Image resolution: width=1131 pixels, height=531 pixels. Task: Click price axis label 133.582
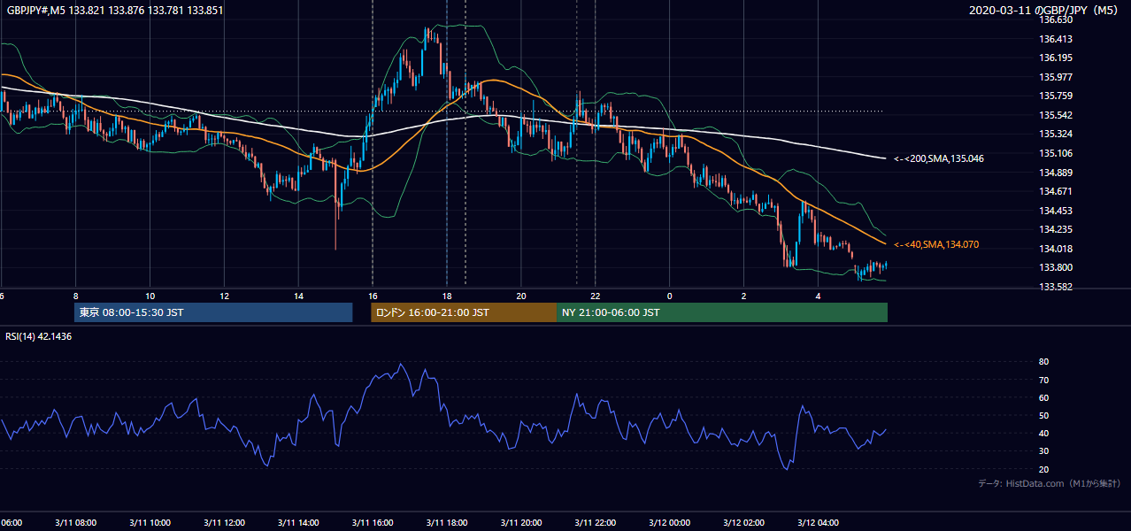pos(1057,287)
